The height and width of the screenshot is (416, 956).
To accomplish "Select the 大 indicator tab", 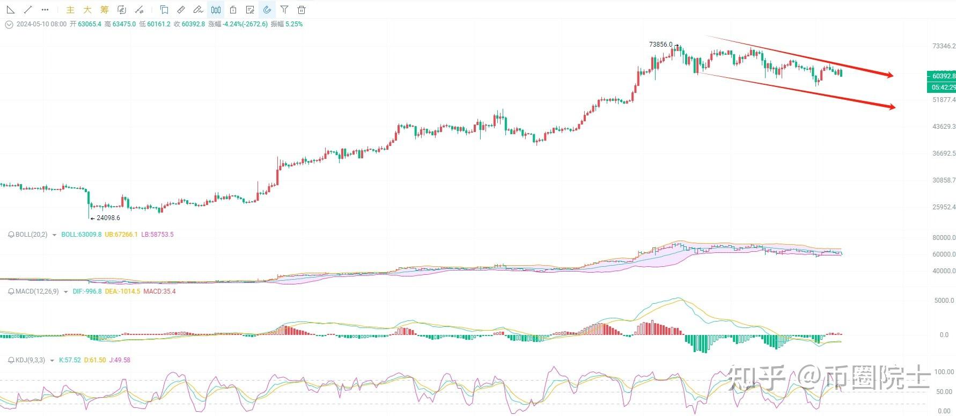I will click(87, 10).
